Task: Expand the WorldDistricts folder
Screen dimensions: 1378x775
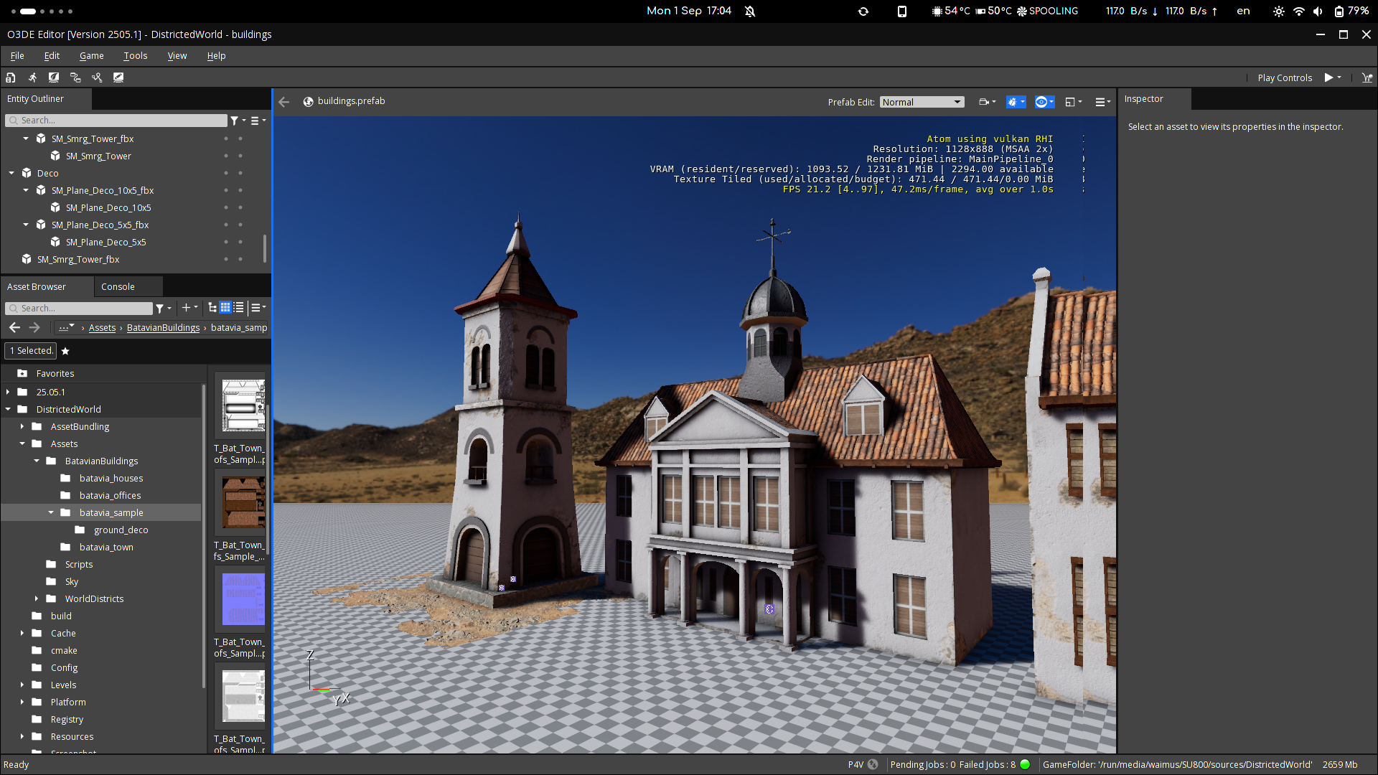Action: click(37, 598)
